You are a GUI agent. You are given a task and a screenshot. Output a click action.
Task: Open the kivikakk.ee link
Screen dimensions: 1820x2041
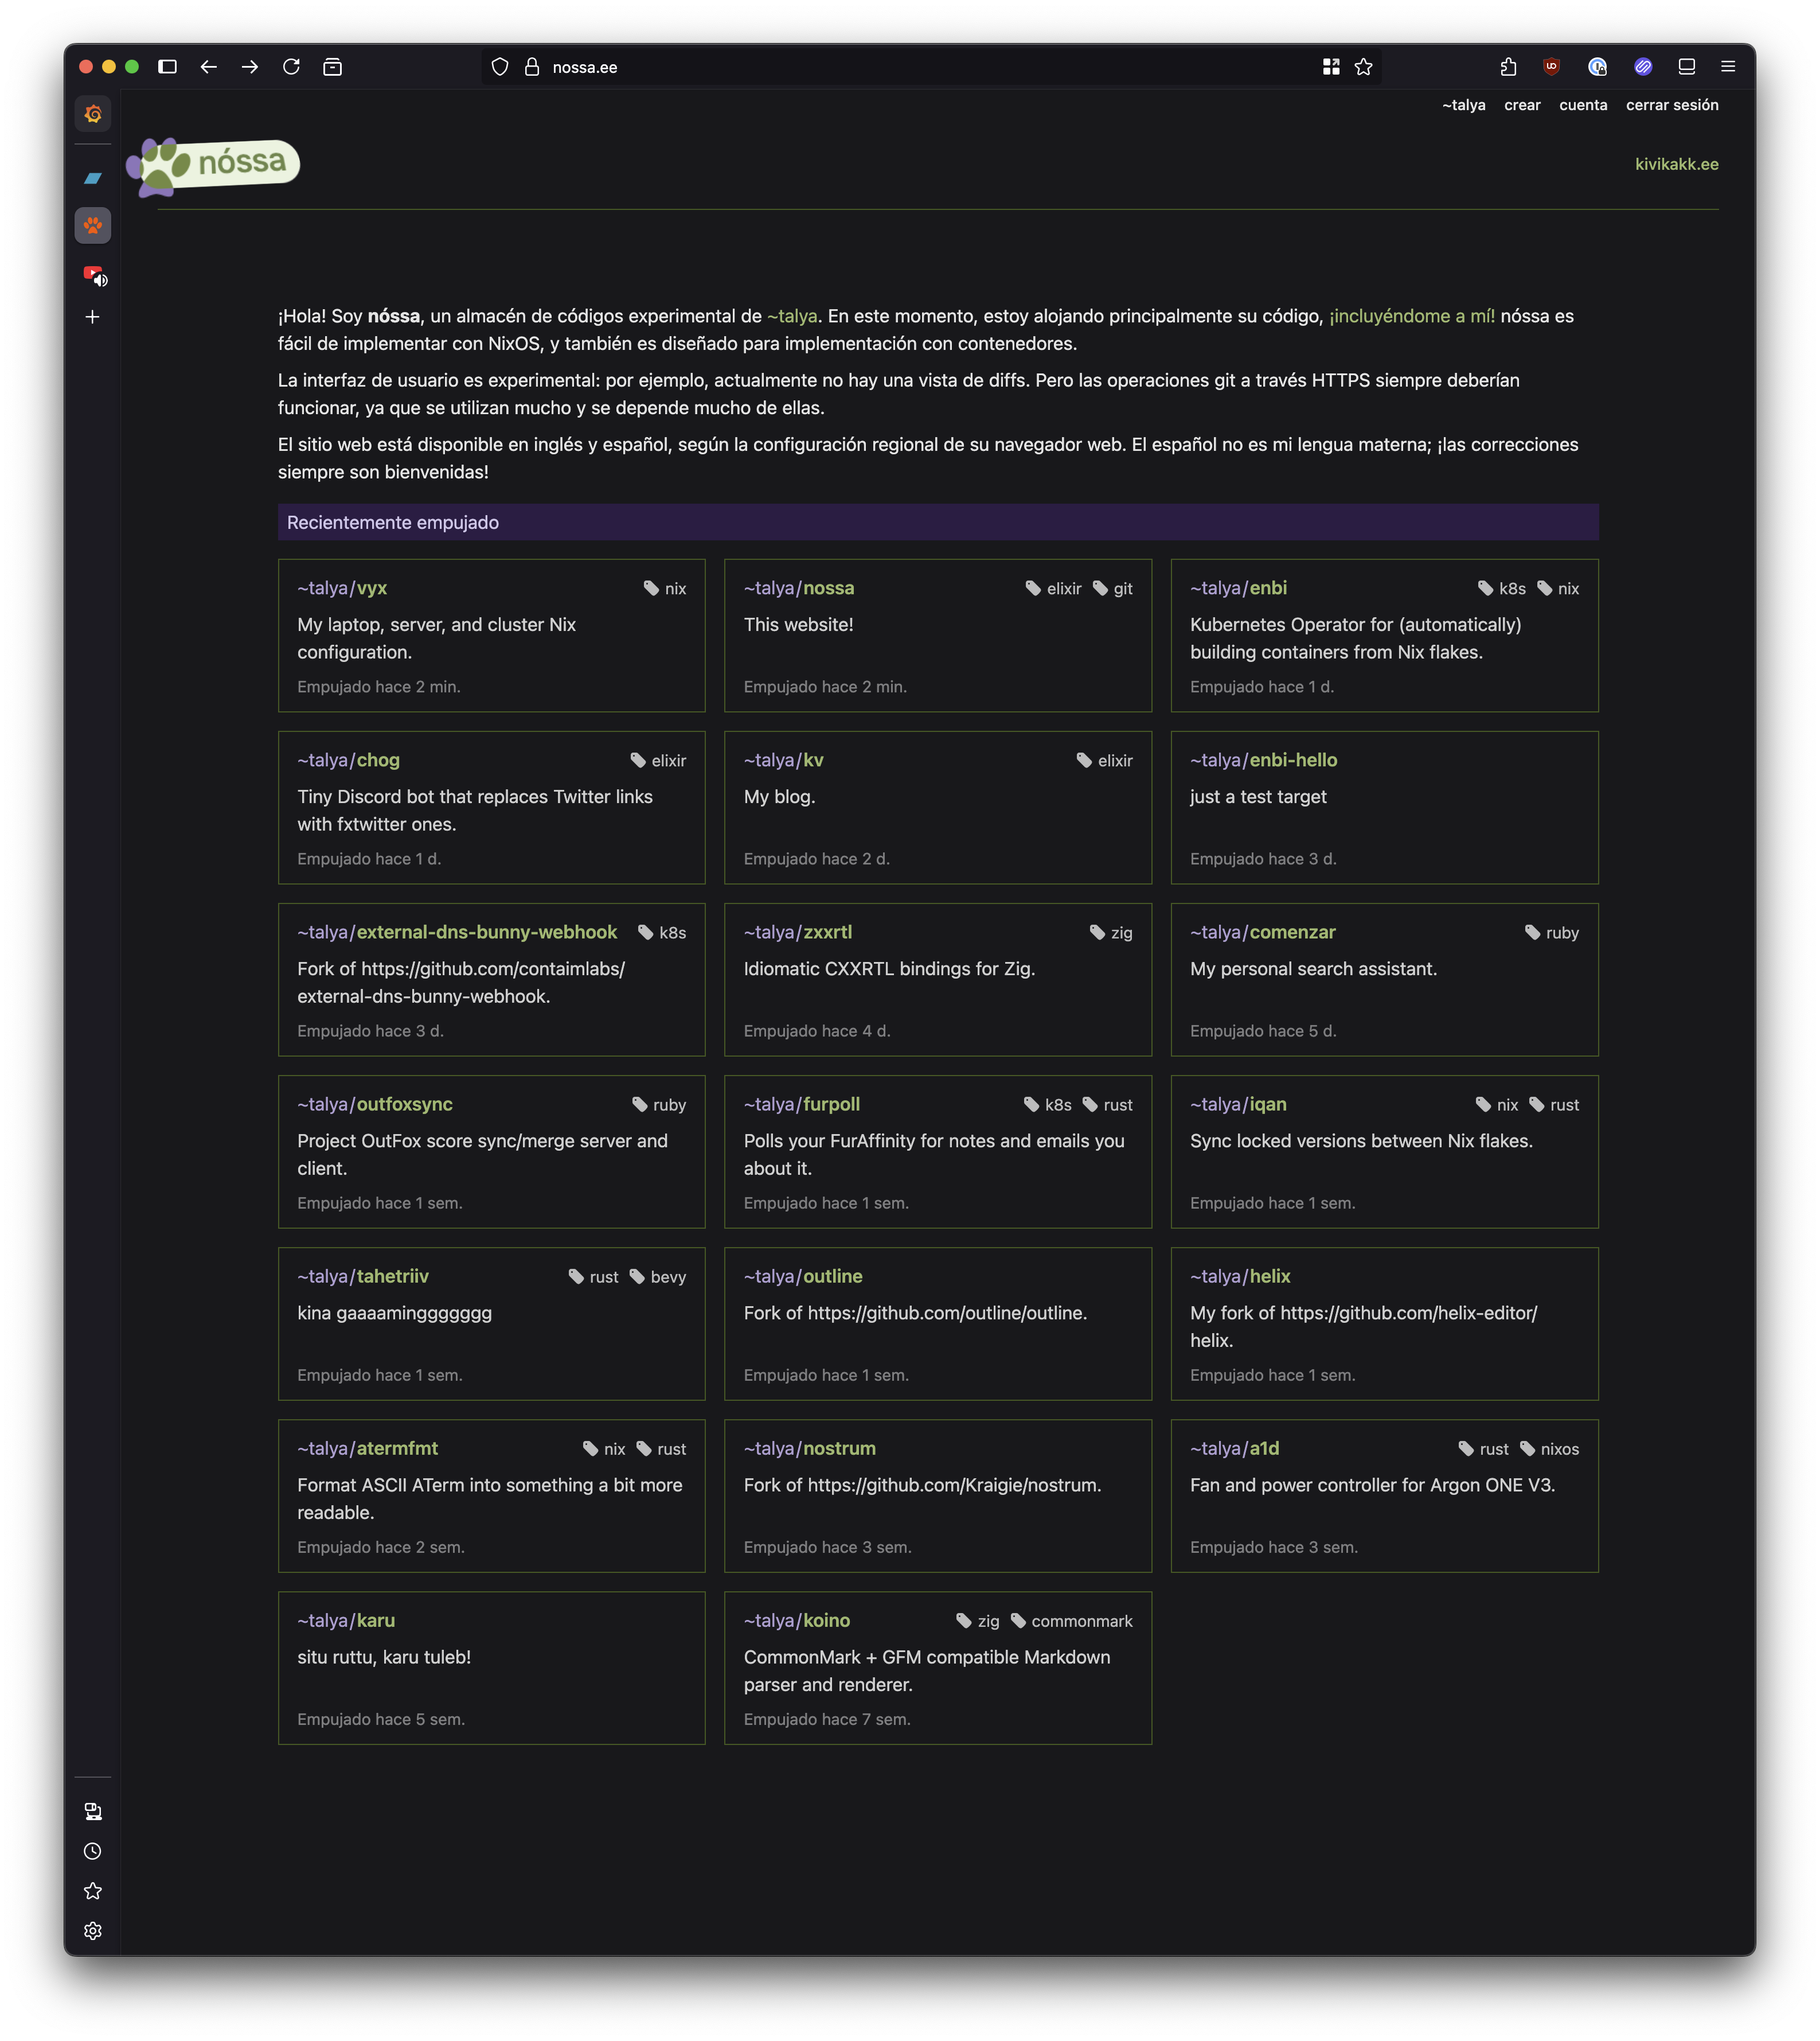tap(1676, 164)
